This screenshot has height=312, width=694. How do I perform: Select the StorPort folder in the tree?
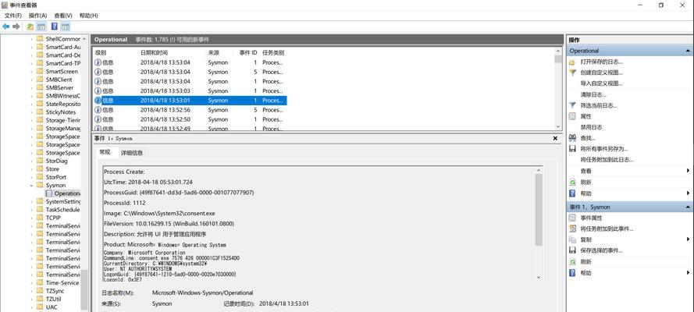pos(55,177)
